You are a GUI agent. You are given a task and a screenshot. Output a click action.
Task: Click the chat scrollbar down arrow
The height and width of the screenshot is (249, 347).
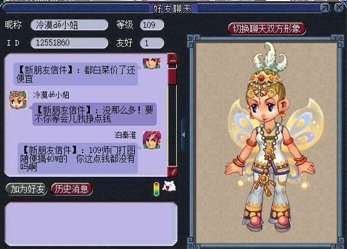(173, 171)
